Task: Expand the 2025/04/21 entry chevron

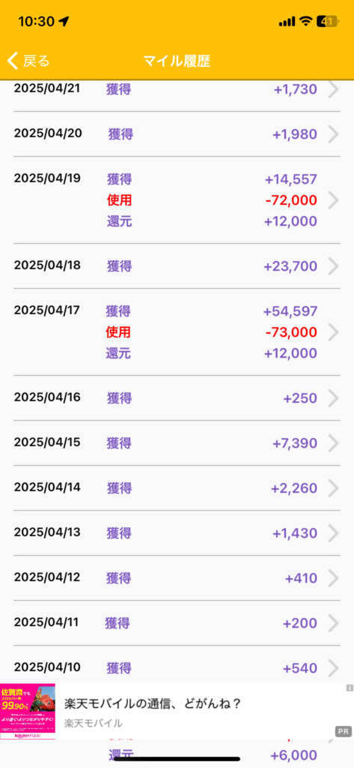Action: [334, 90]
